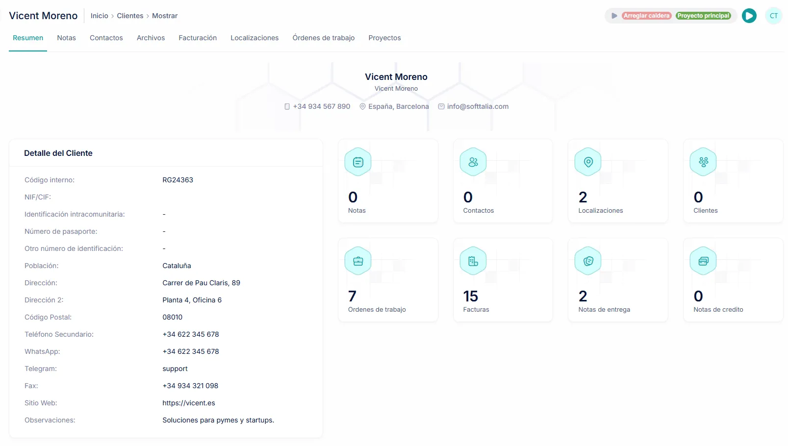
Task: Click the Notas card icon
Action: point(358,162)
